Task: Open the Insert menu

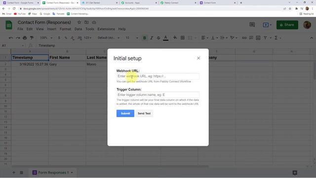Action: point(51,29)
